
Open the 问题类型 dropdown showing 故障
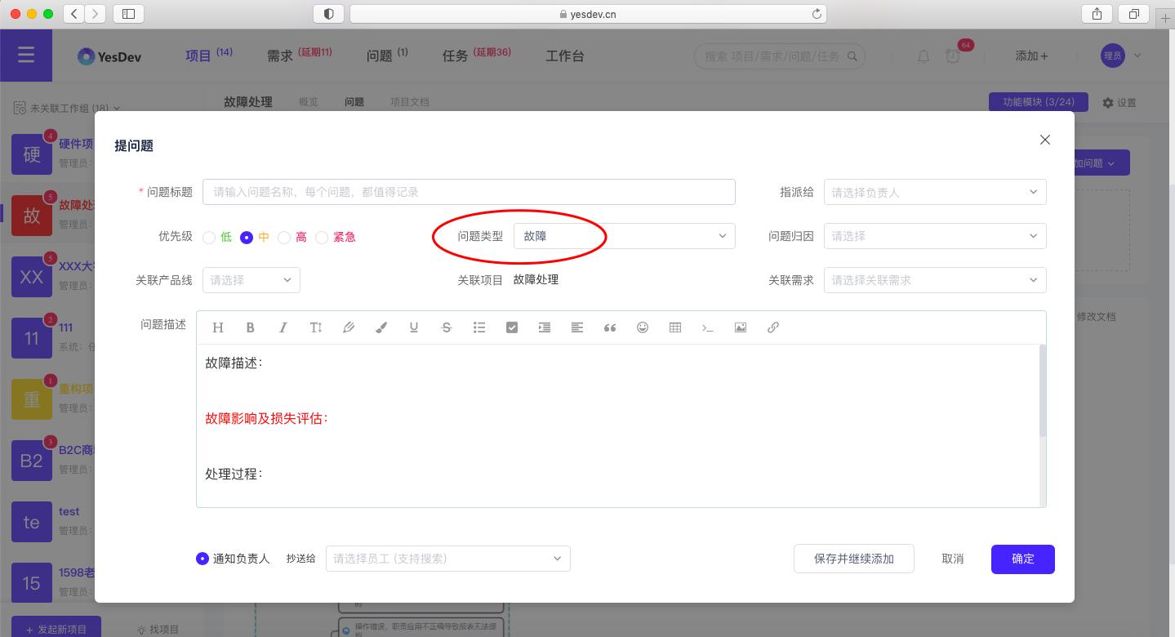(624, 236)
